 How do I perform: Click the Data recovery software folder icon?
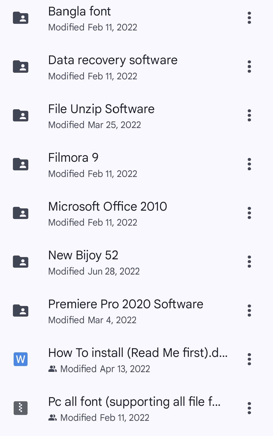coord(20,67)
